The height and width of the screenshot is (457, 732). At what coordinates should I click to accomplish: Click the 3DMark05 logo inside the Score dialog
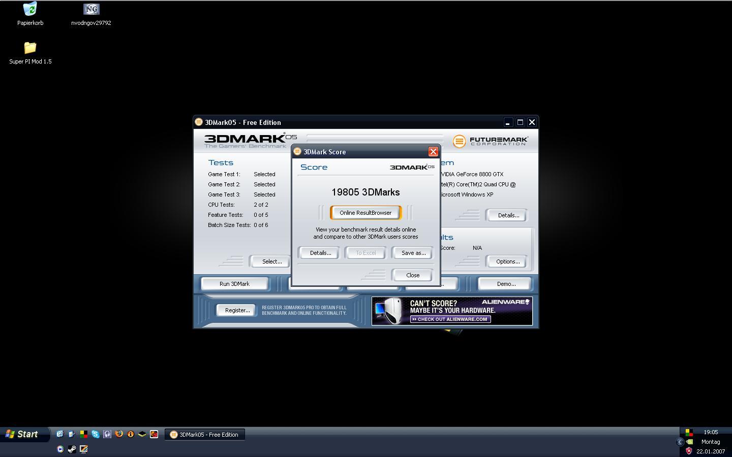[x=412, y=167]
